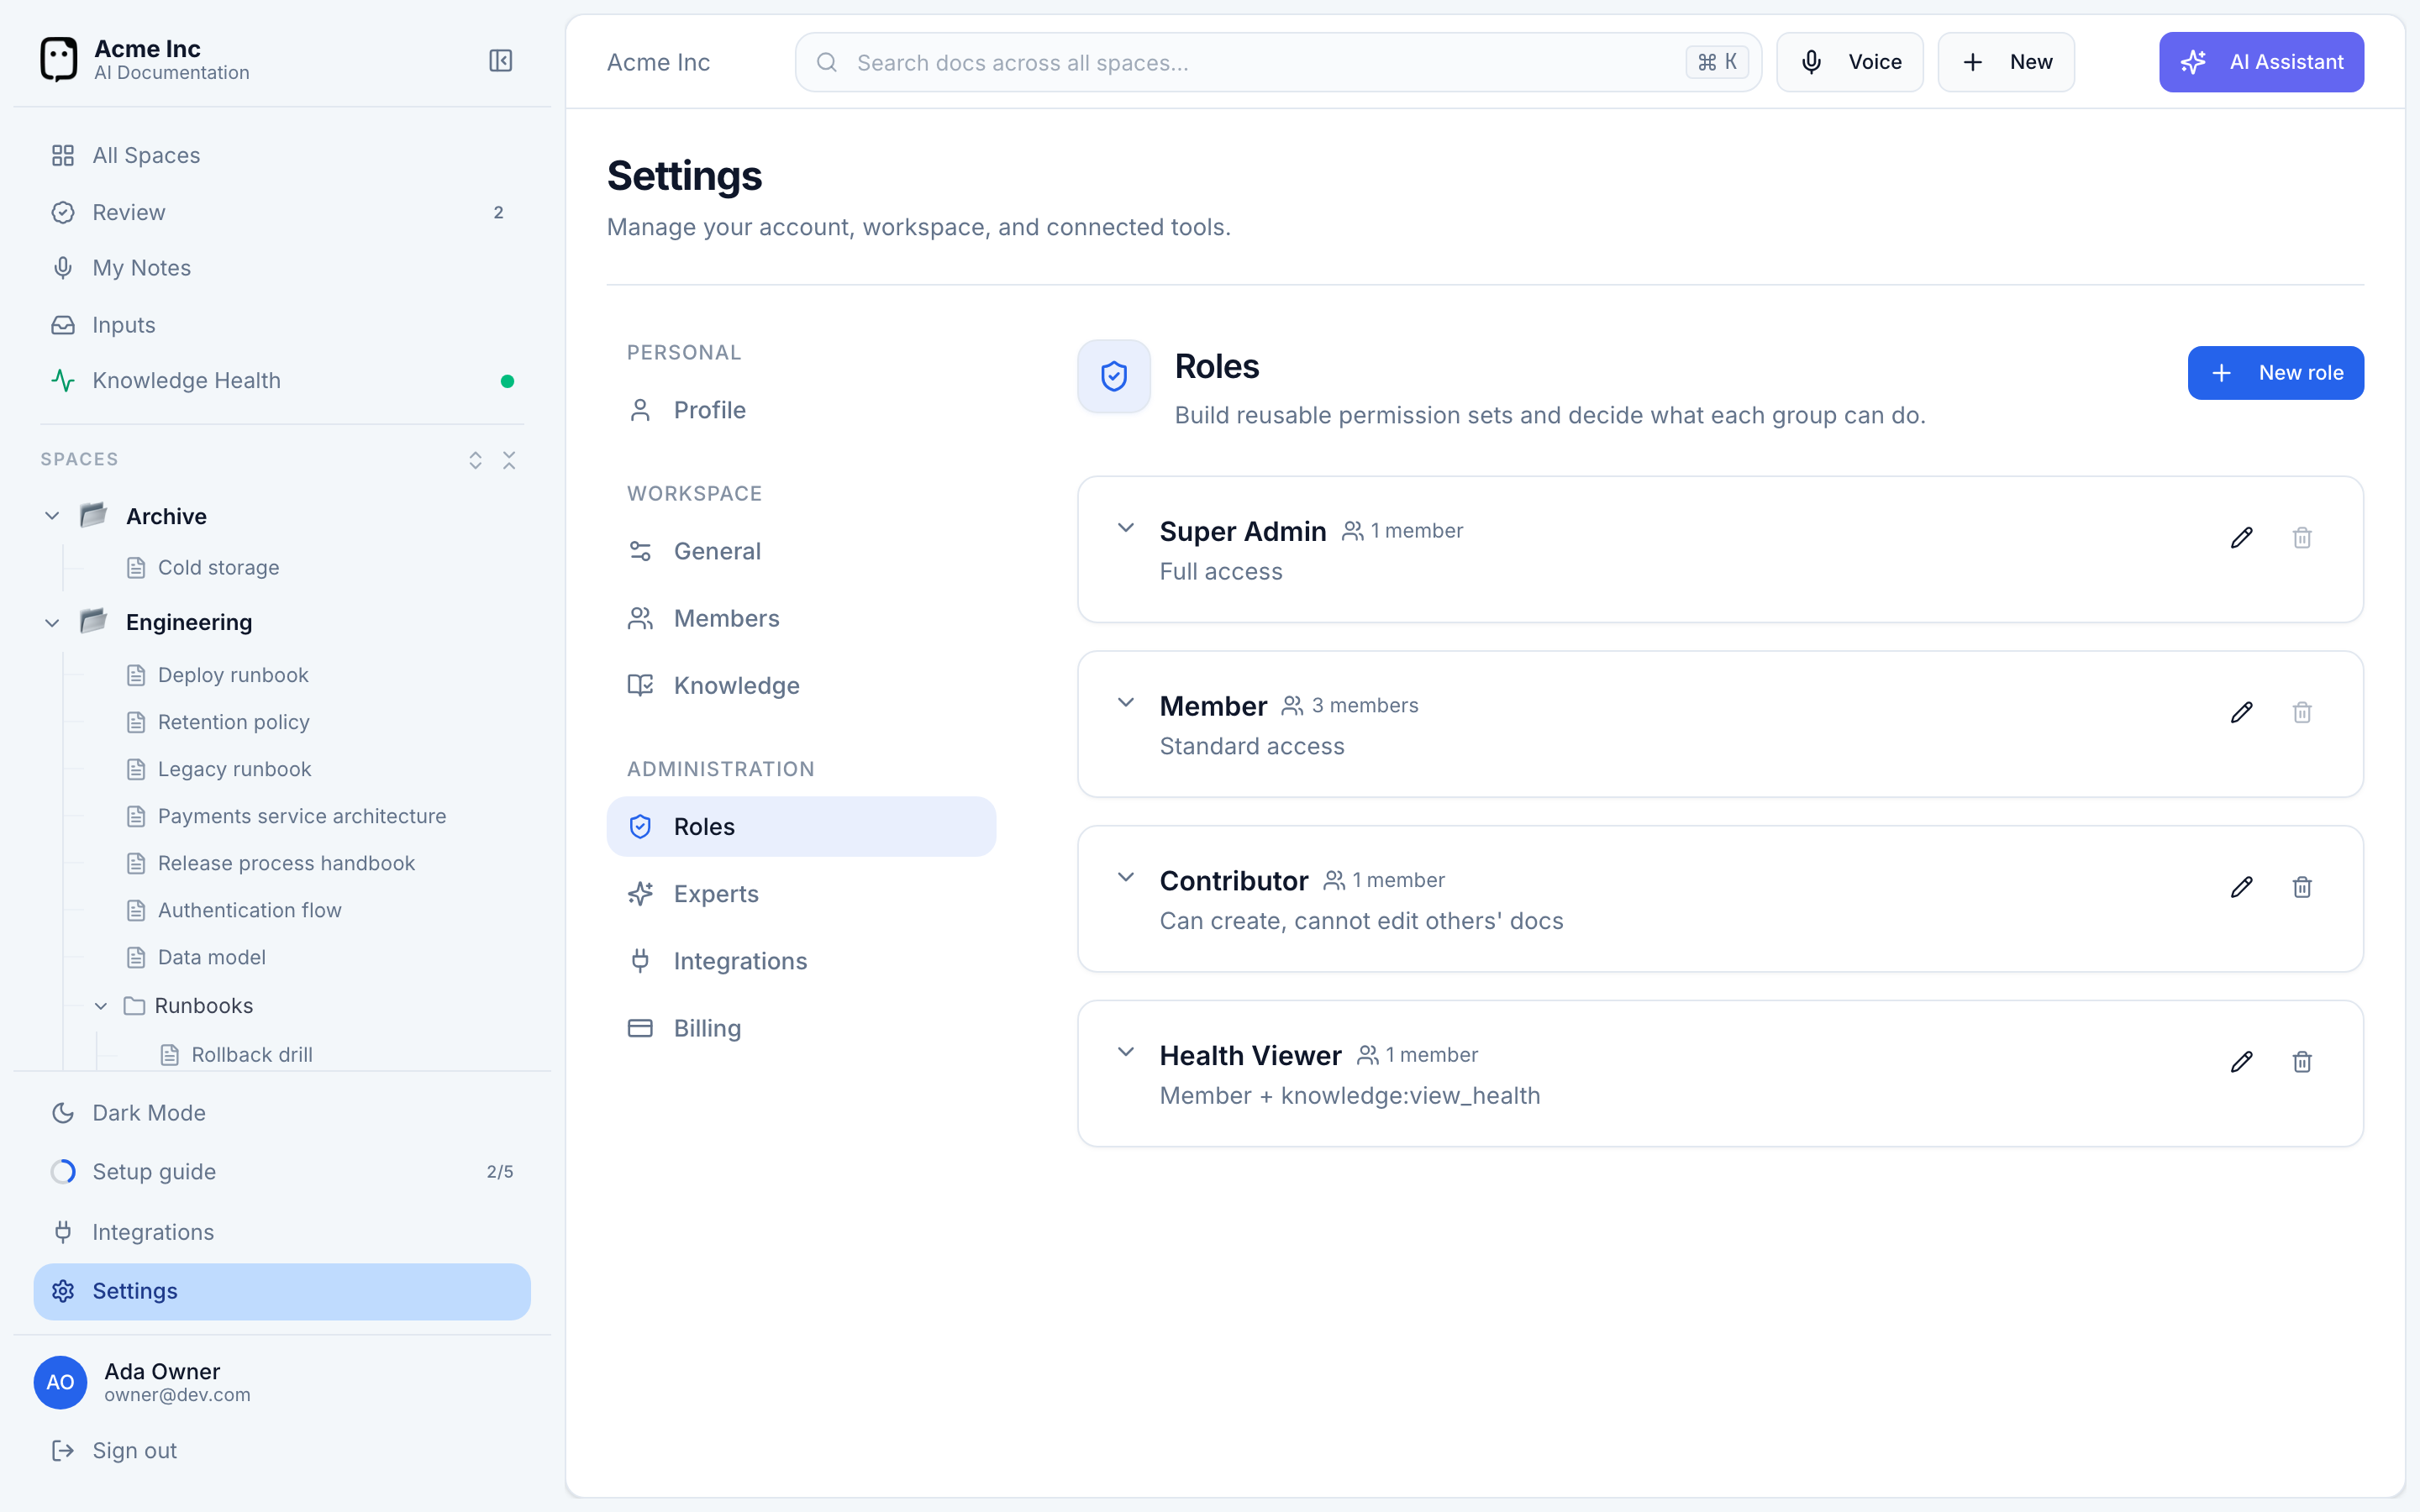Click the Ada Owner avatar
The height and width of the screenshot is (1512, 2420).
[x=60, y=1382]
